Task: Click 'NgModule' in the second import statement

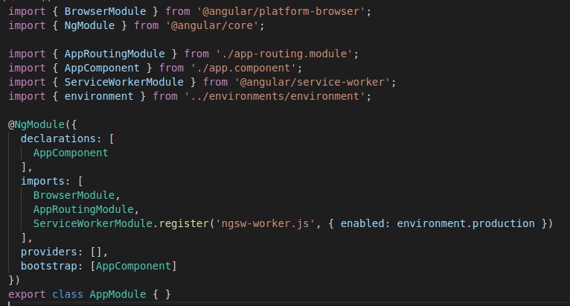Action: [x=89, y=25]
